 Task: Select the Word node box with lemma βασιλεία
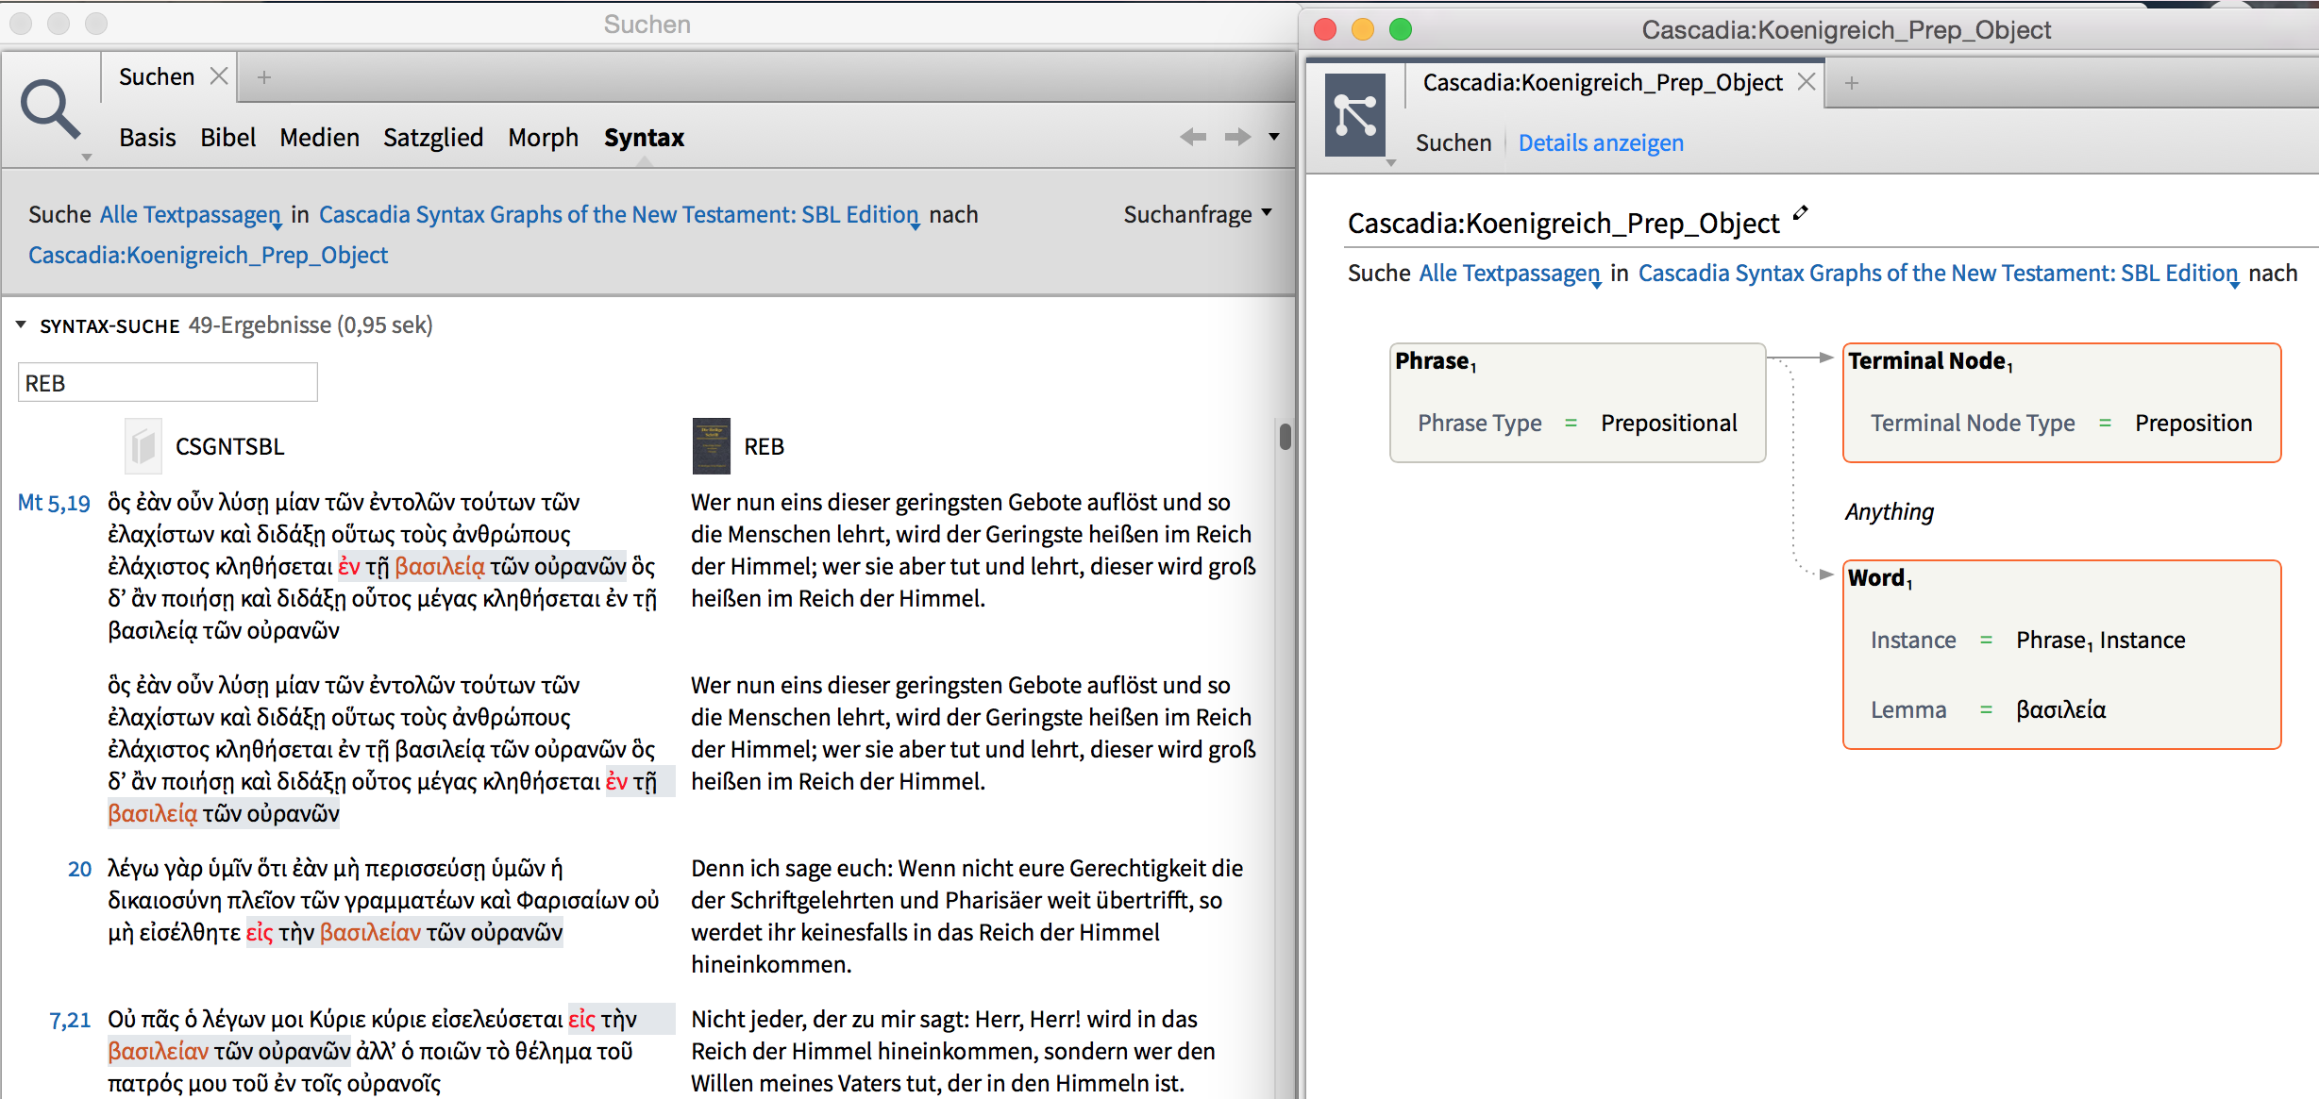[2060, 654]
